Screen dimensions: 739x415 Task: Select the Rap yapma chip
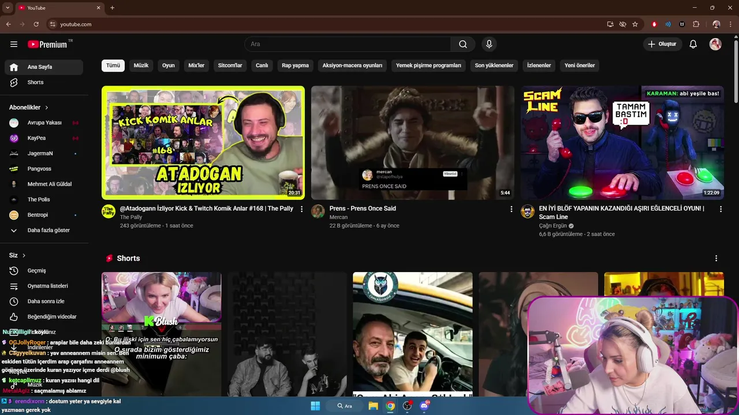coord(296,66)
